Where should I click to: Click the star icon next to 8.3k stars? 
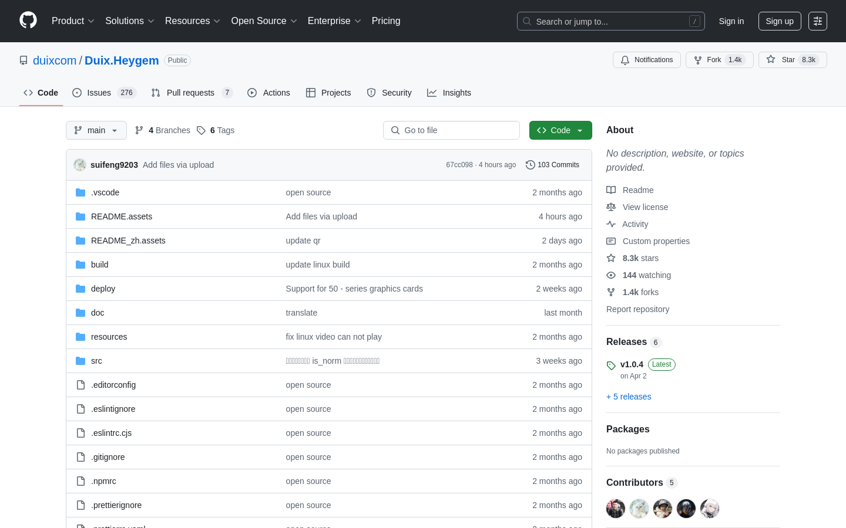611,258
